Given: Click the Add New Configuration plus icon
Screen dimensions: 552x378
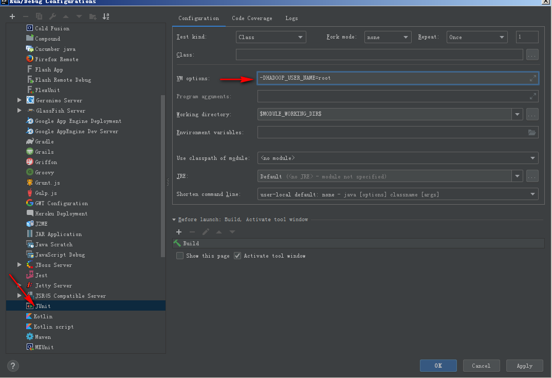Looking at the screenshot, I should click(x=12, y=16).
